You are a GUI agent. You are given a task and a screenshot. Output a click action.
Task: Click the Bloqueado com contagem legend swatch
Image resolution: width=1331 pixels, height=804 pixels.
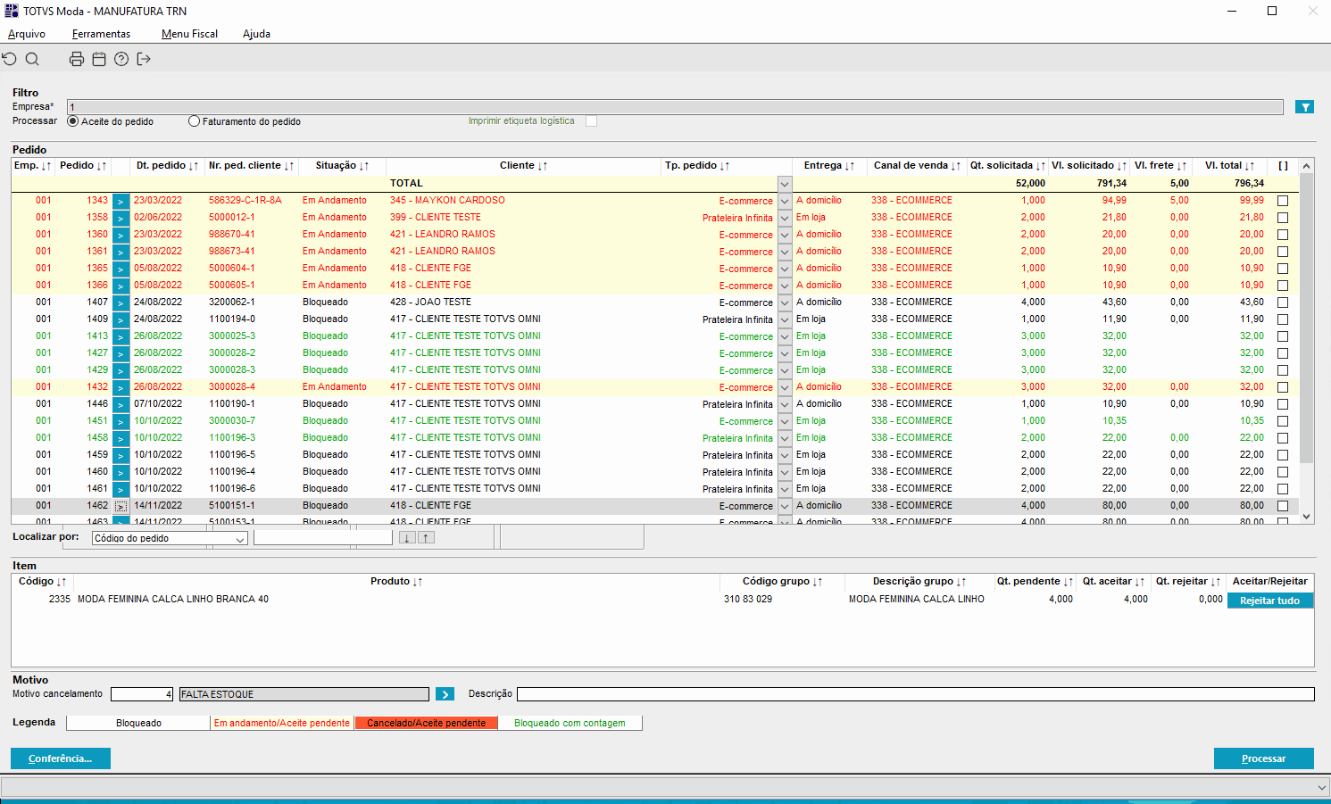pyautogui.click(x=570, y=723)
